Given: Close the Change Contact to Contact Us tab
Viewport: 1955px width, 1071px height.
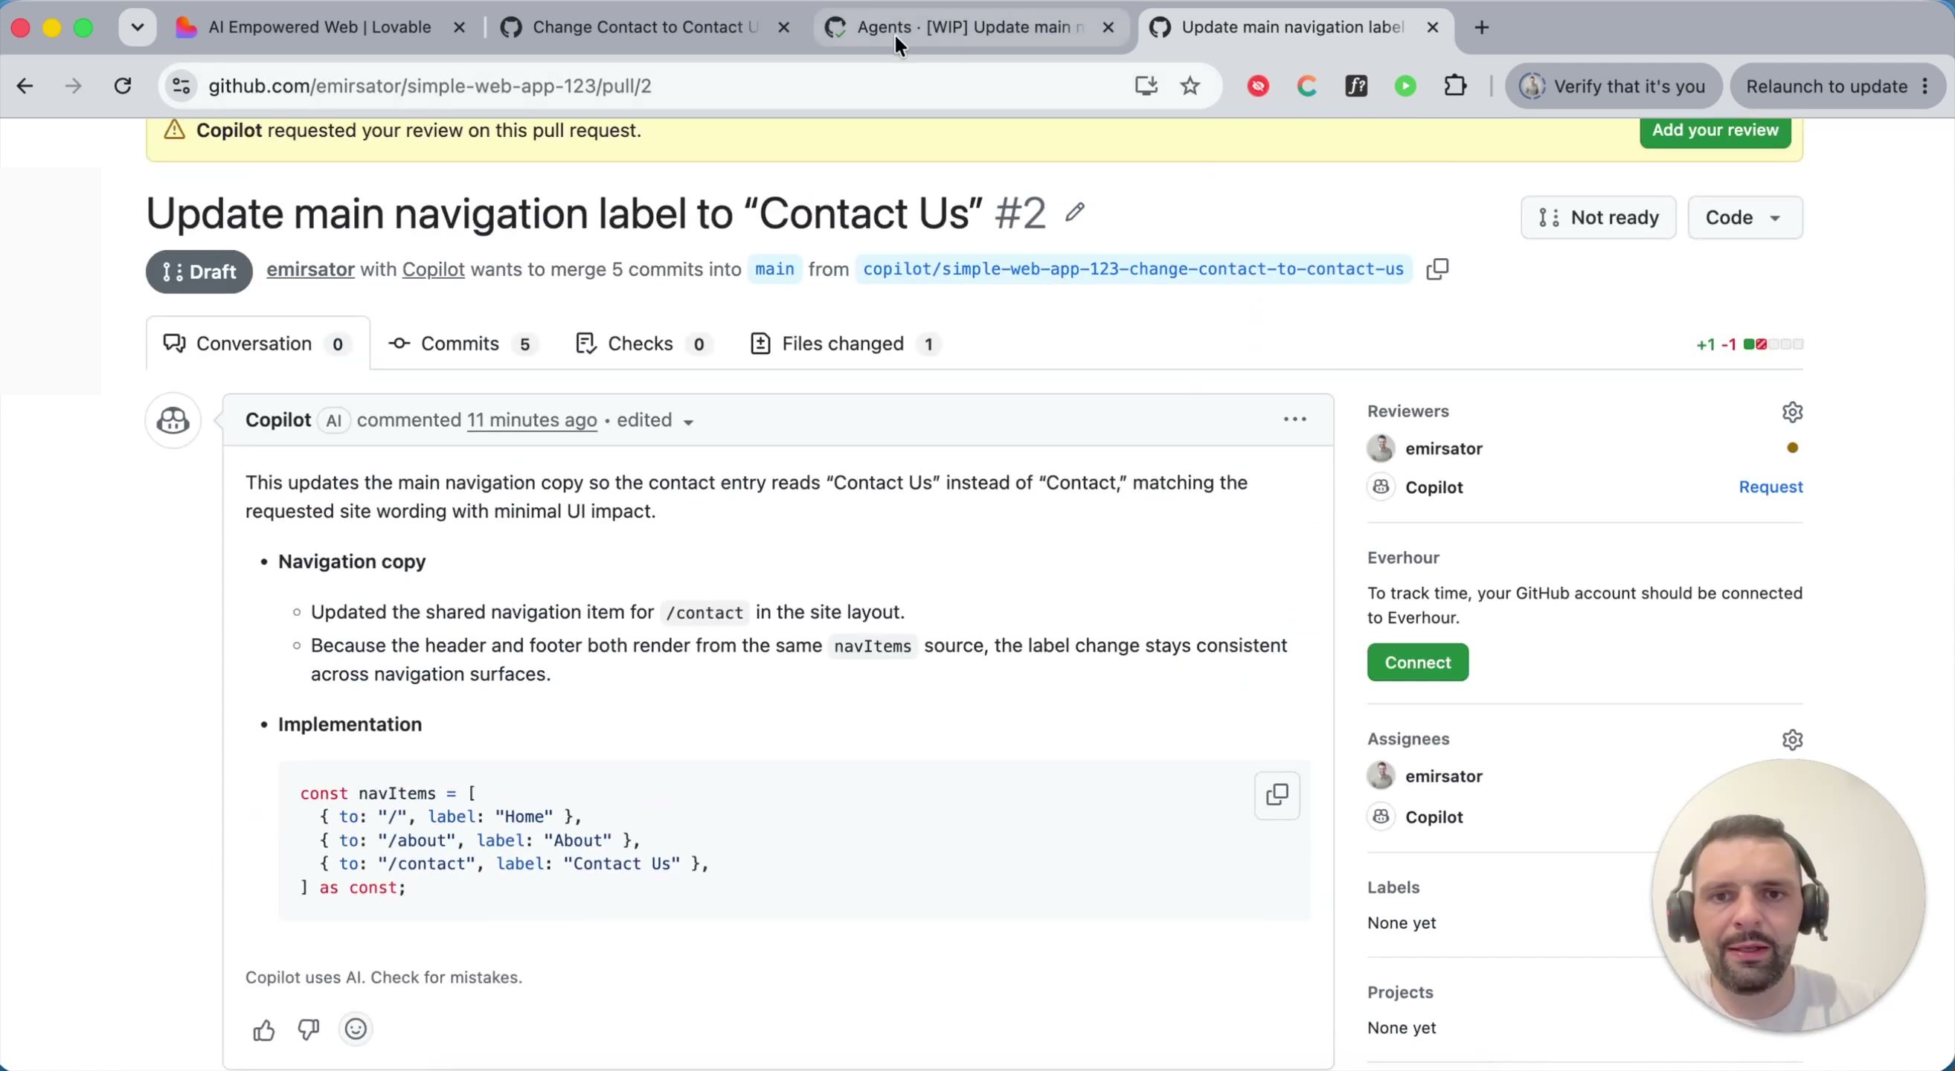Looking at the screenshot, I should [784, 28].
